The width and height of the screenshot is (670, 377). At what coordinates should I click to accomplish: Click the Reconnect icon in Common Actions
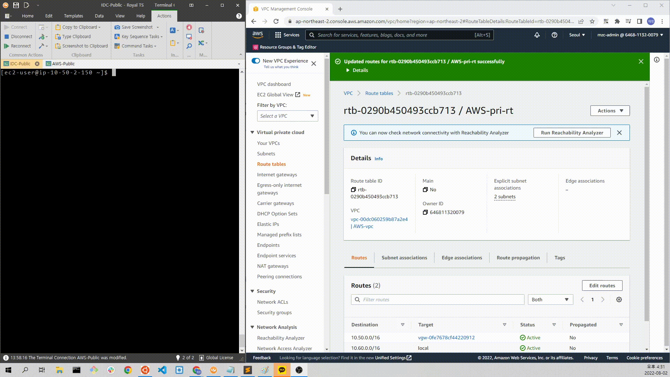pos(7,46)
